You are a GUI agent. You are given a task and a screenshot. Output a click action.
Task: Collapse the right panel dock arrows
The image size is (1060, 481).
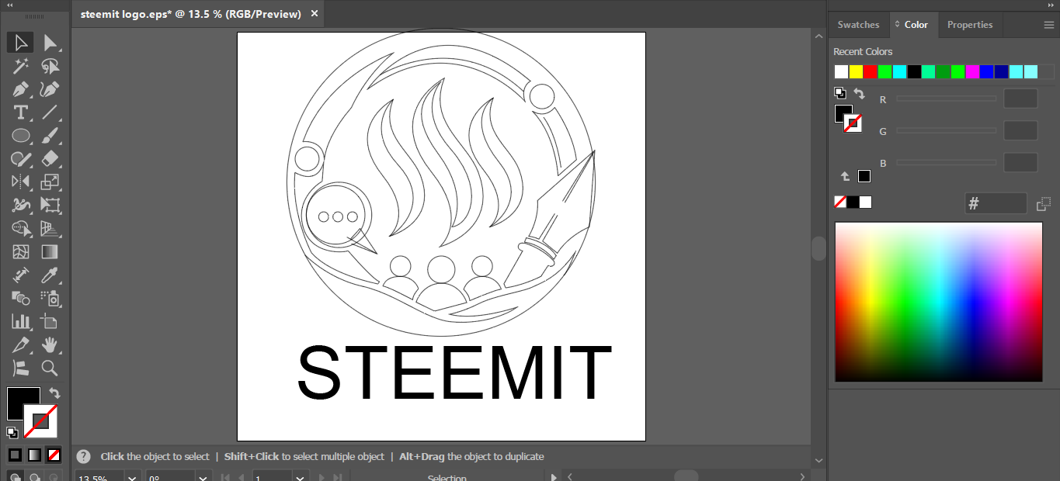click(x=1050, y=5)
